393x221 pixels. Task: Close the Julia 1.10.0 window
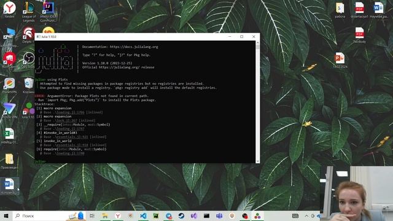pos(254,37)
